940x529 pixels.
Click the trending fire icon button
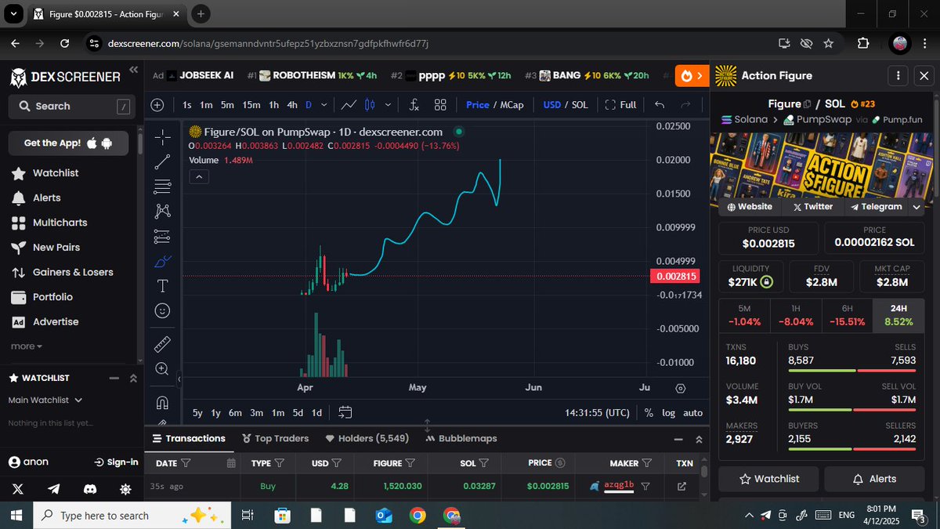point(691,75)
